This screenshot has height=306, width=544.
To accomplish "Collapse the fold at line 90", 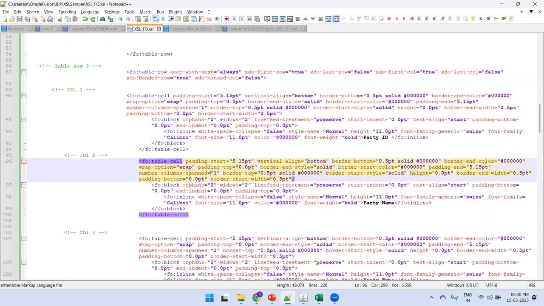I will (24, 96).
